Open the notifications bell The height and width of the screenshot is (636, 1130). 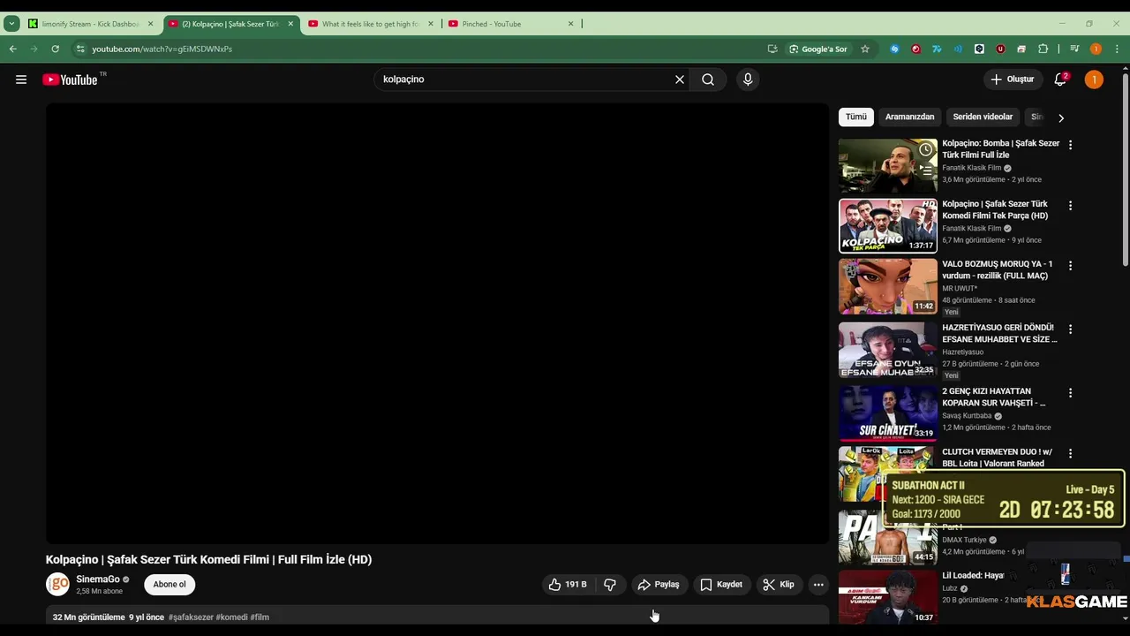click(1060, 79)
